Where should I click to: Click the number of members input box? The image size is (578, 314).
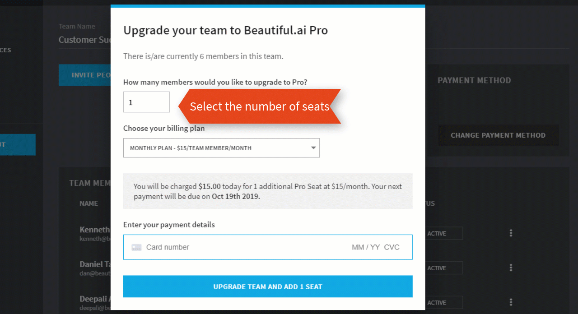coord(146,102)
